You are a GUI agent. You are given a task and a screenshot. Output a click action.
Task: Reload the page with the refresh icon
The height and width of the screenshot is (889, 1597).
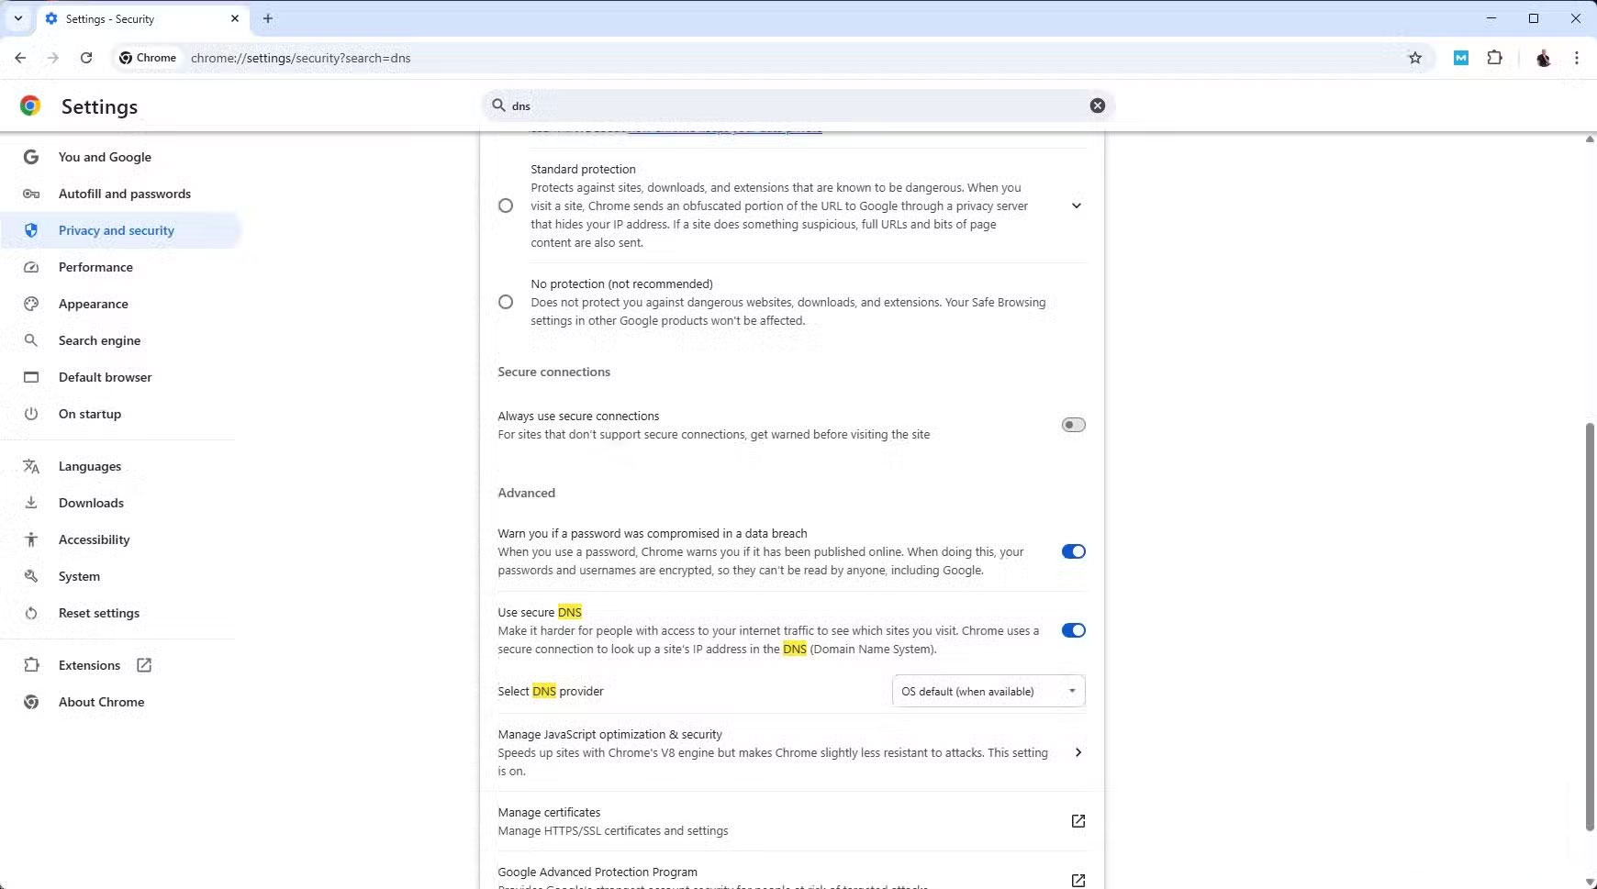click(86, 58)
